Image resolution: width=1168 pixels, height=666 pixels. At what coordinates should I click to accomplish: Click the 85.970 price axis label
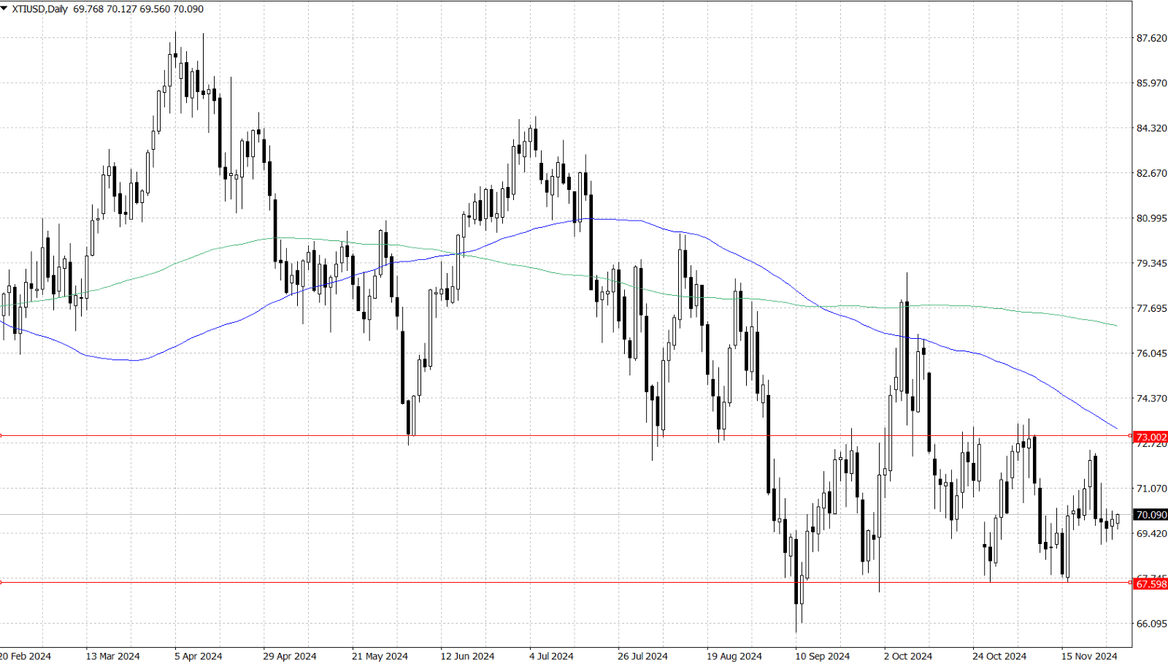click(x=1152, y=83)
